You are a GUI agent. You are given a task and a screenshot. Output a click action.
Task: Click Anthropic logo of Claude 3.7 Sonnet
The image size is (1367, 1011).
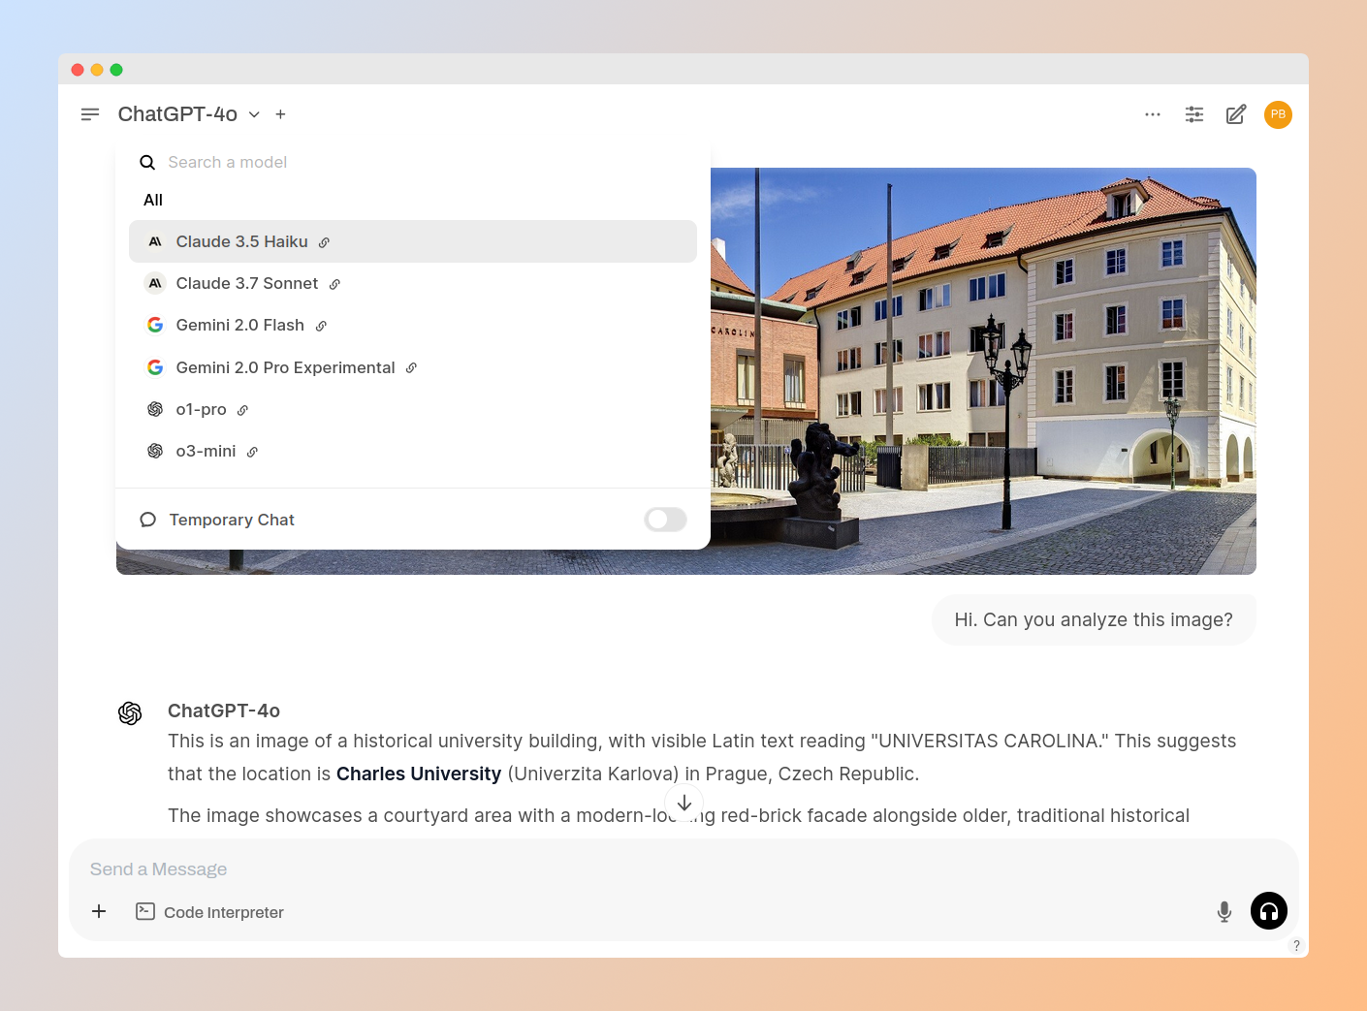(155, 283)
